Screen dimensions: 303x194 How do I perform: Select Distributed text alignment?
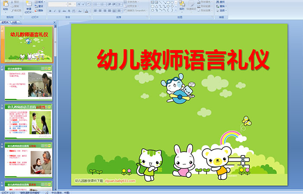pos(114,11)
